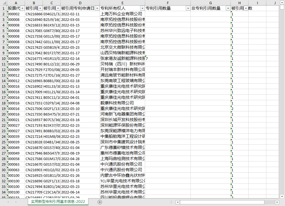
Task: Click cell with value 7 in row 10
Action: click(168, 58)
